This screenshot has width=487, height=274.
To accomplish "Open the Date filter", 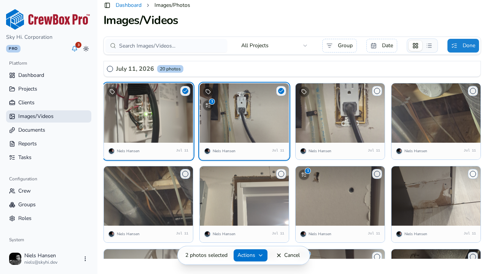I will coord(382,46).
